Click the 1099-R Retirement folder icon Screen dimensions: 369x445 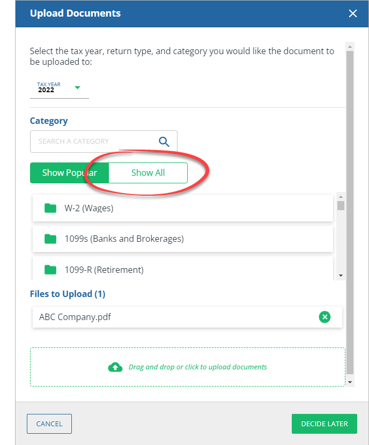pos(50,270)
